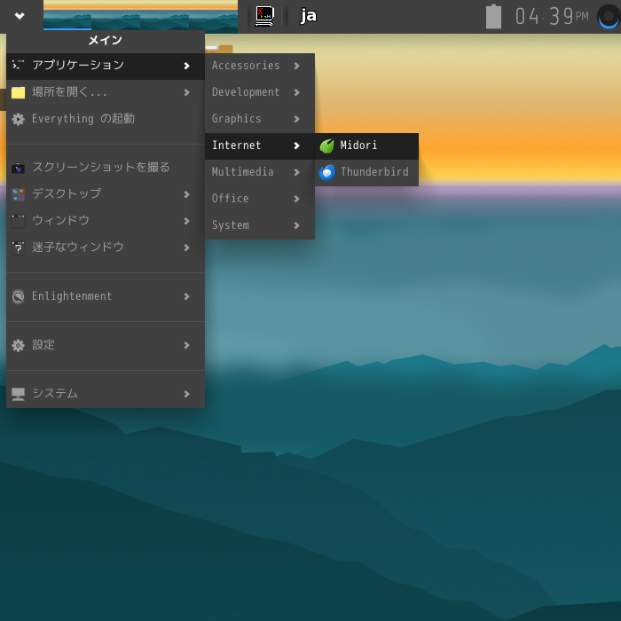621x621 pixels.
Task: Expand arrow on Accessories row
Action: 297,67
